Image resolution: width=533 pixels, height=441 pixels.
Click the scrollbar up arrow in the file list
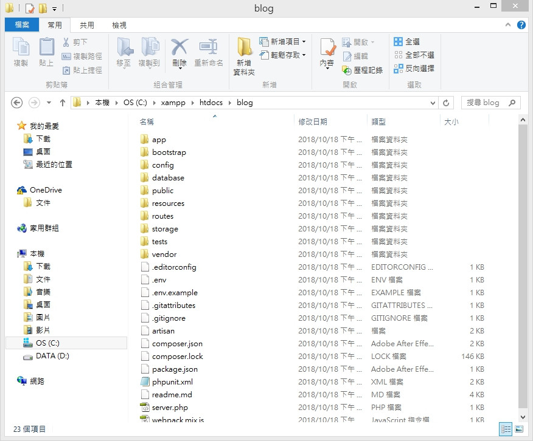pyautogui.click(x=523, y=120)
